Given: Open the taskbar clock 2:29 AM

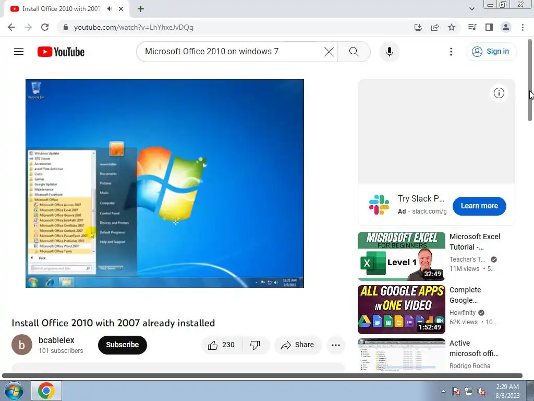Looking at the screenshot, I should [x=507, y=391].
